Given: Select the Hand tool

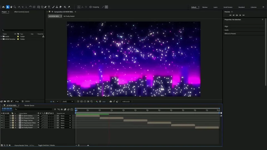Looking at the screenshot, I should [11, 7].
